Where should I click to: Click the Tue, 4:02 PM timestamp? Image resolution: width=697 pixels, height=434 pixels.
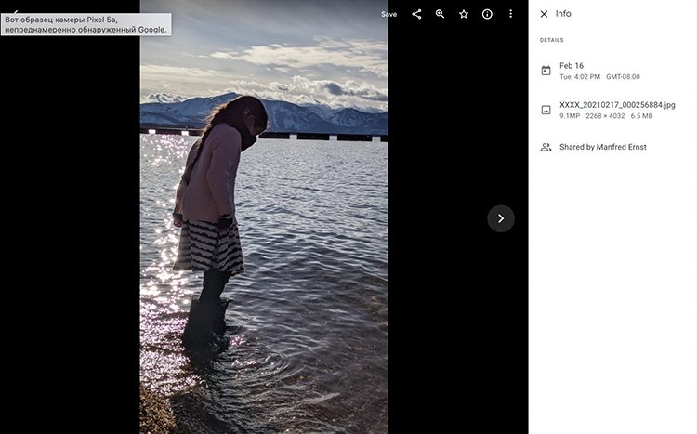pyautogui.click(x=580, y=77)
